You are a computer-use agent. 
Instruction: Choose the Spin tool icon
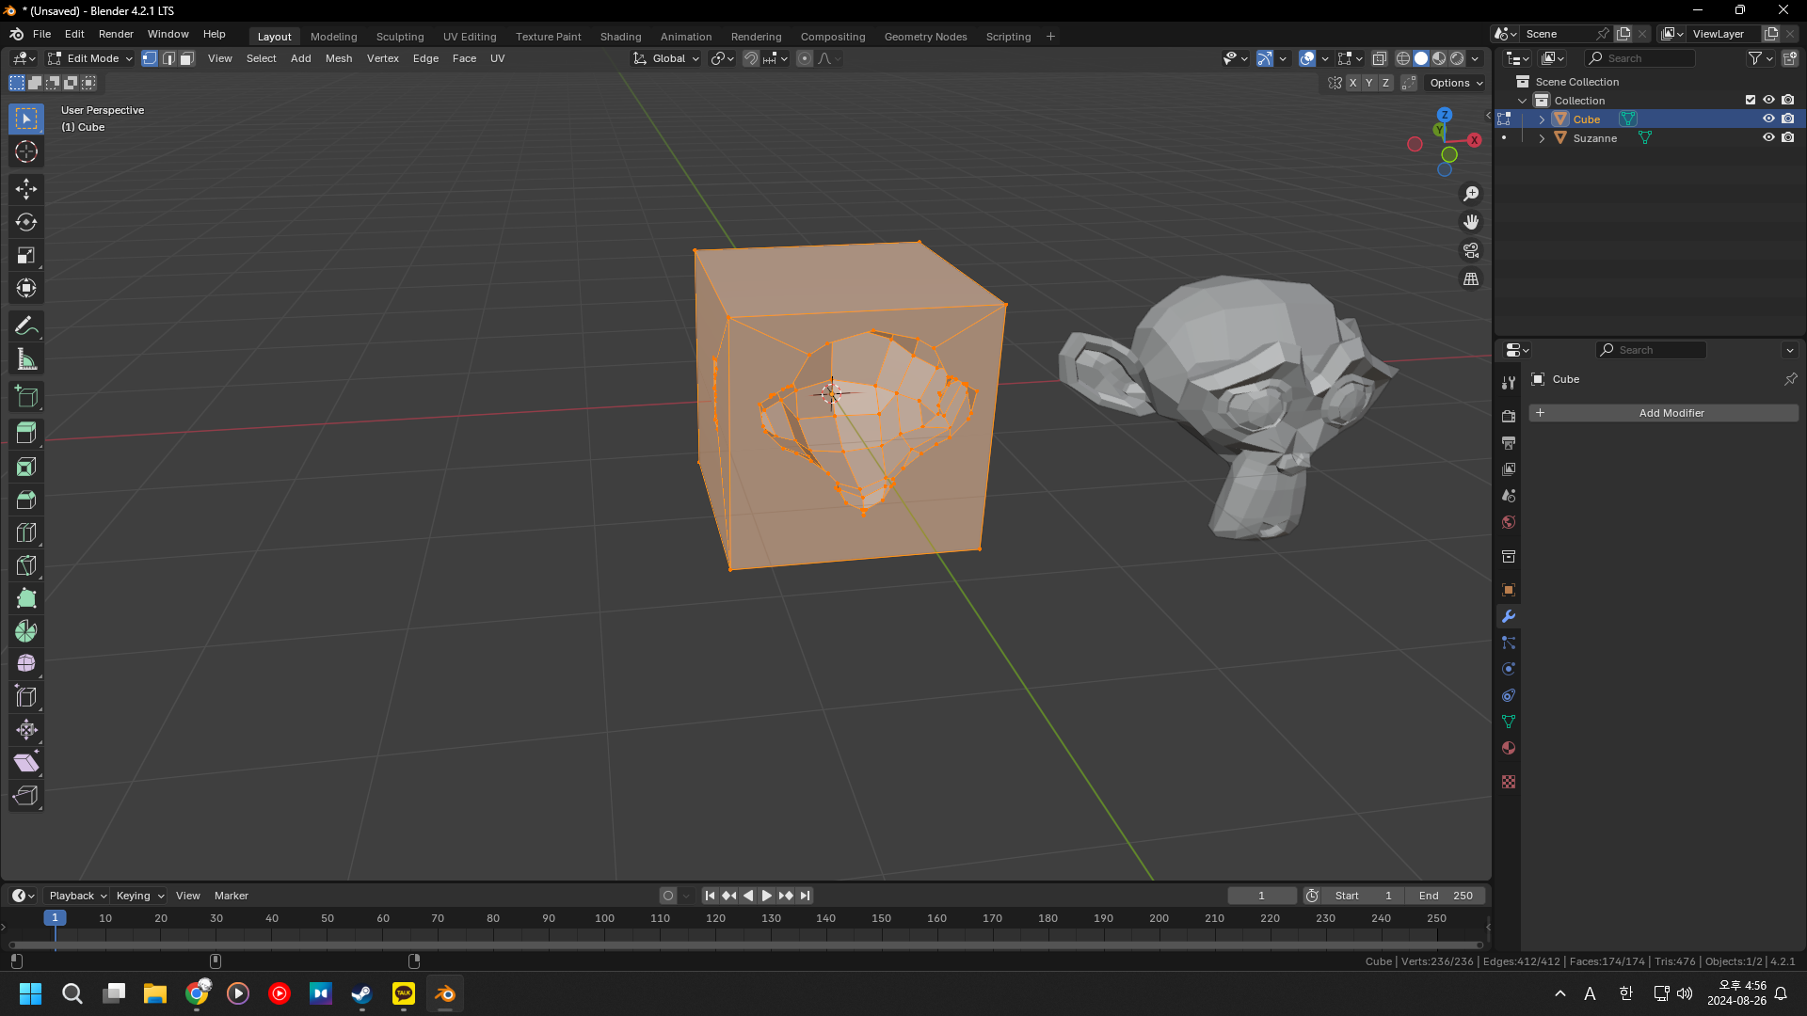[x=26, y=631]
